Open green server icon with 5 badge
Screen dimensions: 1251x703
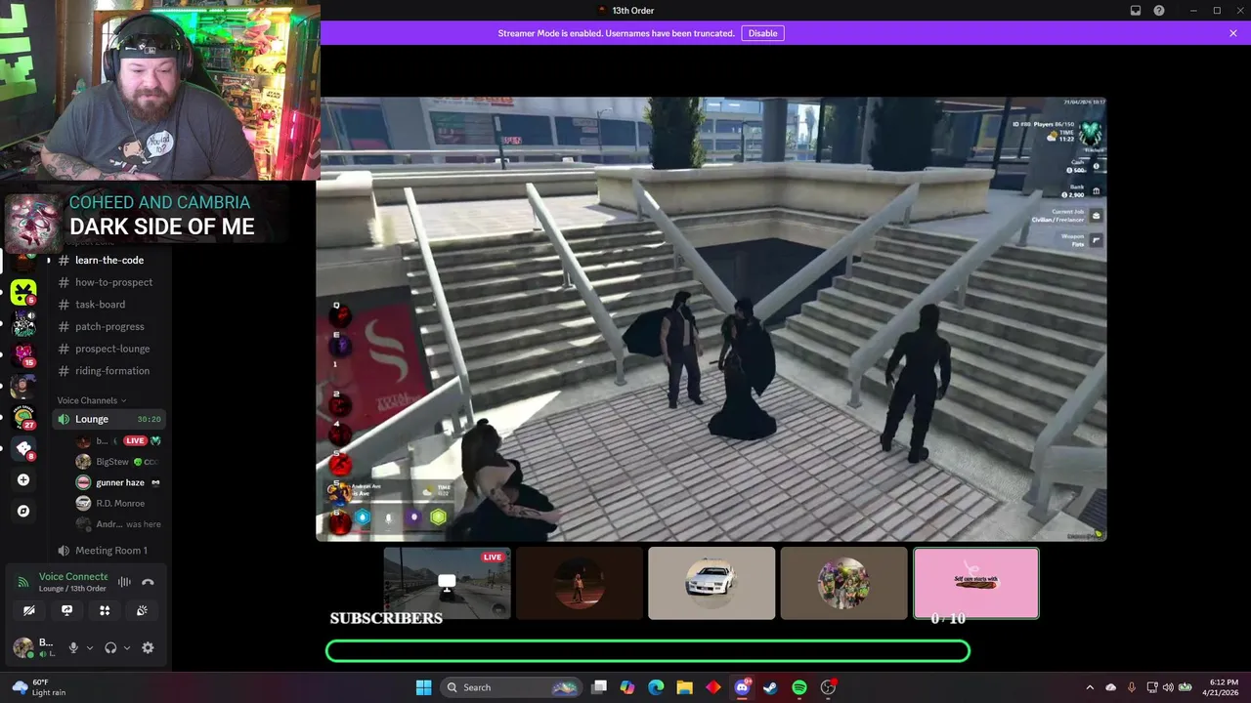[x=23, y=292]
